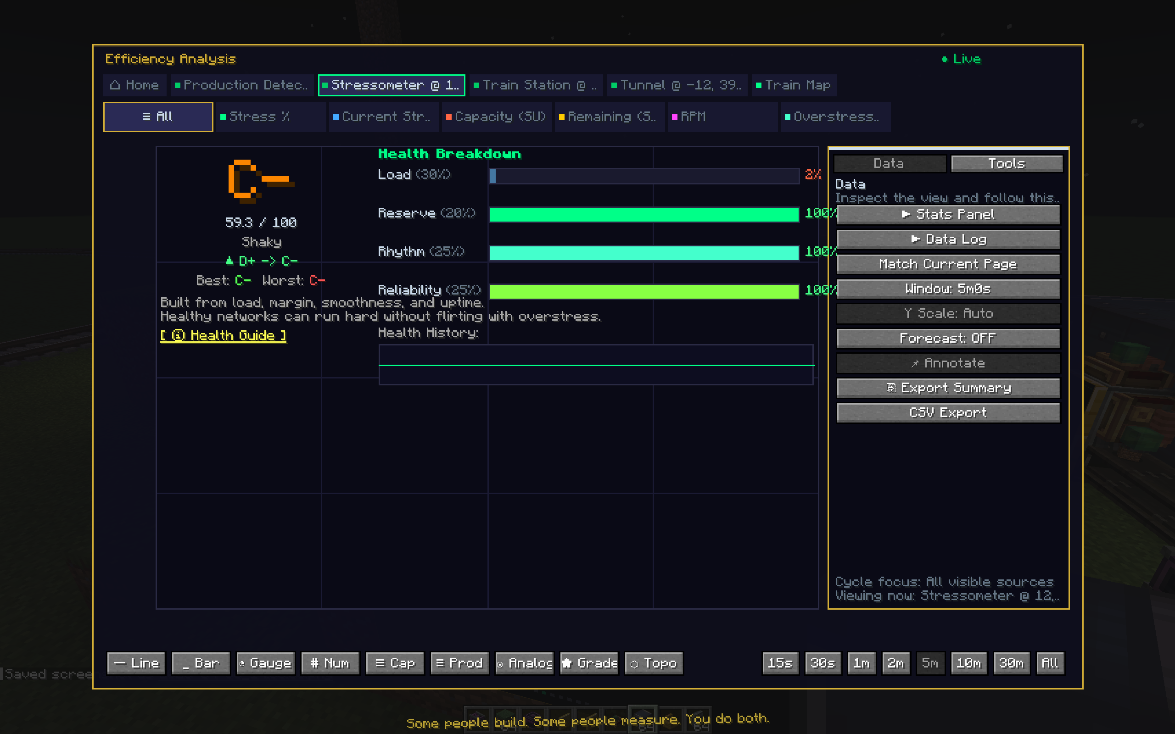Click the Load (30%) progress bar
This screenshot has height=734, width=1175.
pos(644,176)
